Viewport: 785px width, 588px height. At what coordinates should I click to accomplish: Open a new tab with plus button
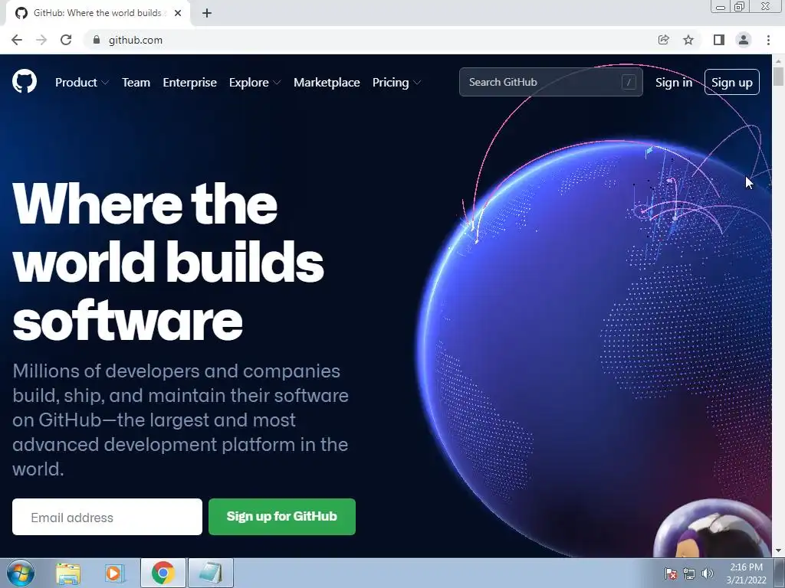207,13
